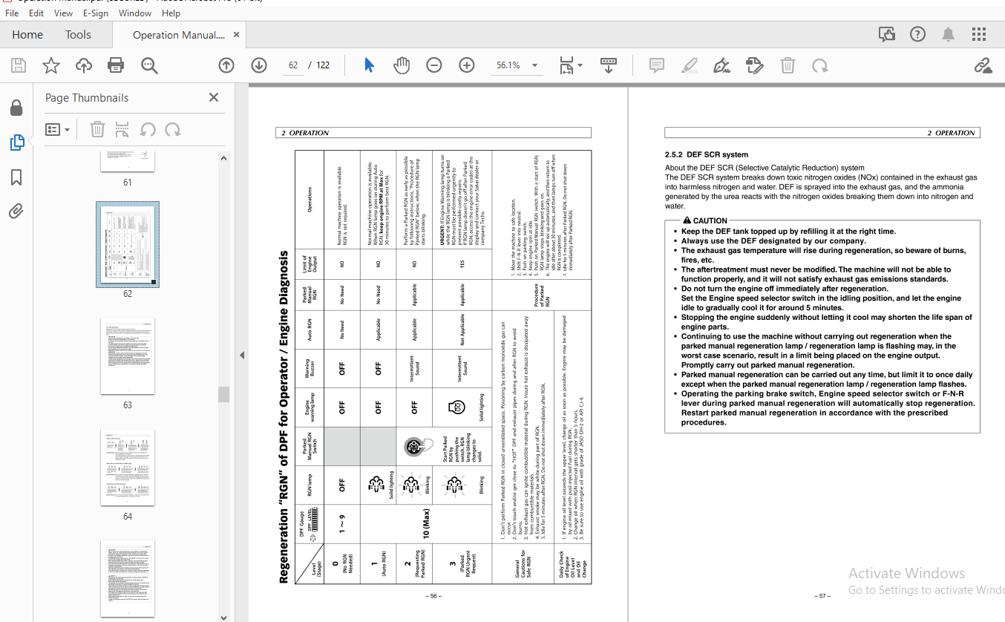Switch to the Tools tab
This screenshot has height=622, width=1005.
click(x=78, y=35)
